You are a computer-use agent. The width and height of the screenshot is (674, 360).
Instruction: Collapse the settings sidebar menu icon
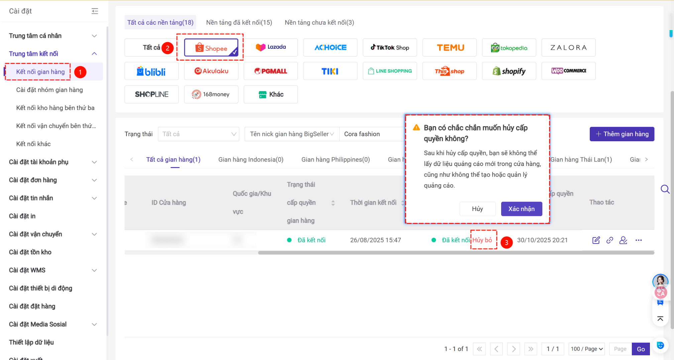tap(95, 11)
